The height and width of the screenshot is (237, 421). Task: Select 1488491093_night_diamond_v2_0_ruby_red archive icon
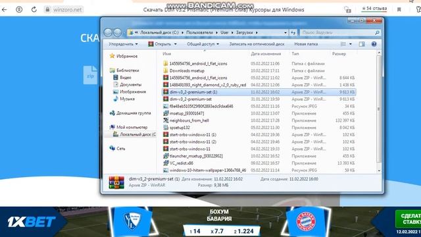pyautogui.click(x=166, y=85)
